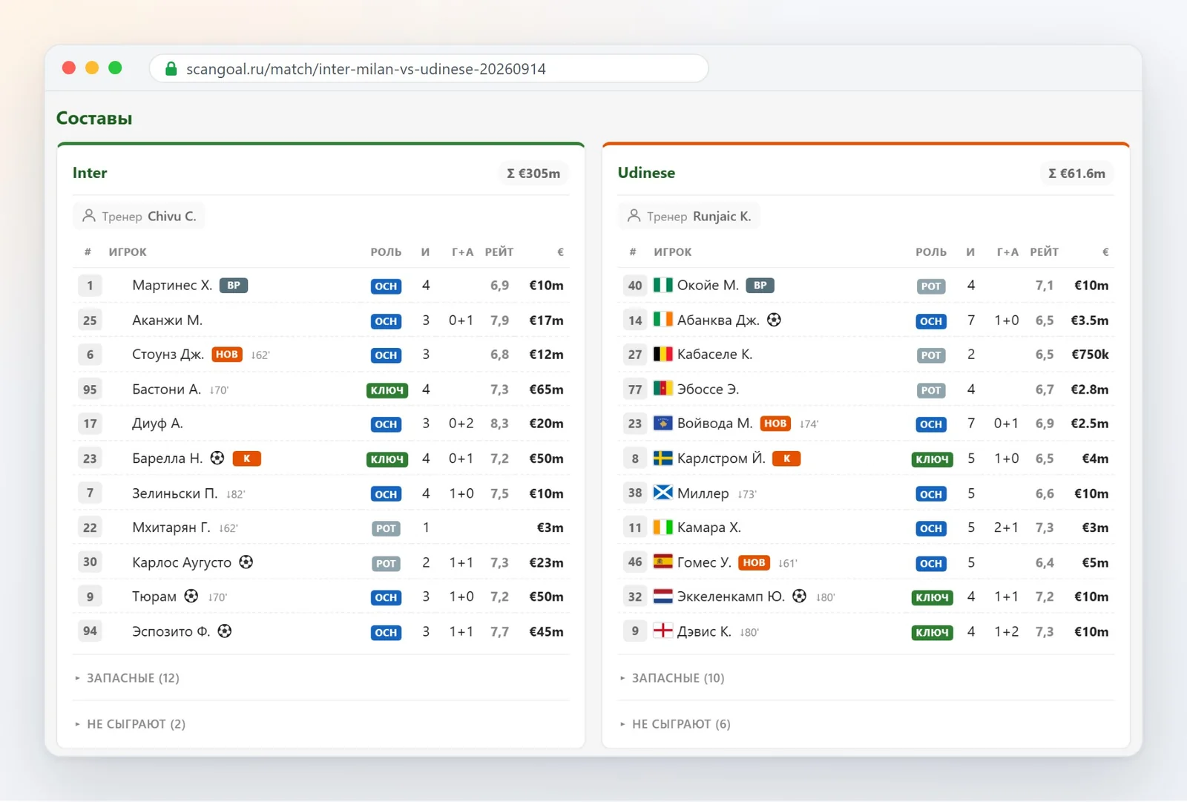Sort Udinese table by Г+А column

click(x=1007, y=252)
